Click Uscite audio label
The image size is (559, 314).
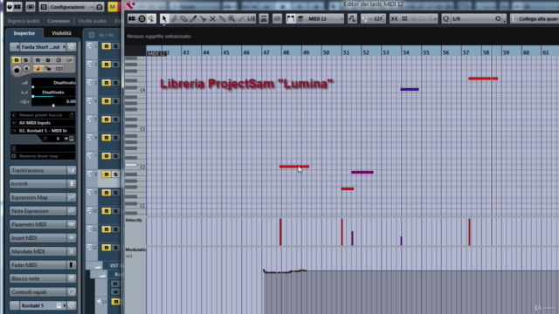pos(93,21)
